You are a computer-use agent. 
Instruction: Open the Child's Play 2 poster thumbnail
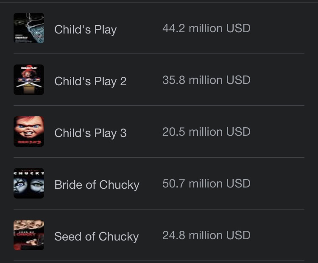point(29,80)
